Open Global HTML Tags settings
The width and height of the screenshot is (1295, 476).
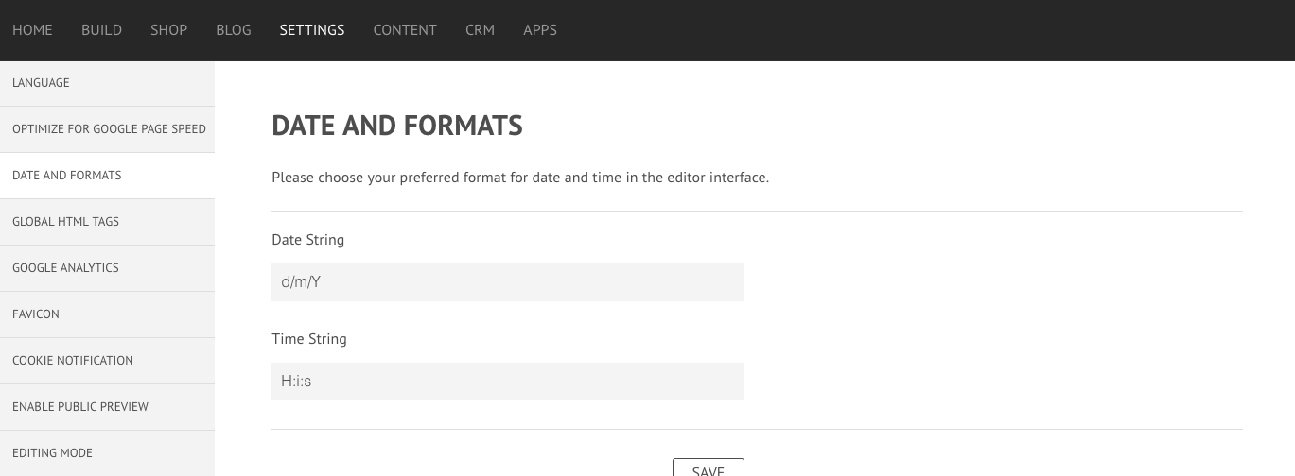[x=107, y=222]
